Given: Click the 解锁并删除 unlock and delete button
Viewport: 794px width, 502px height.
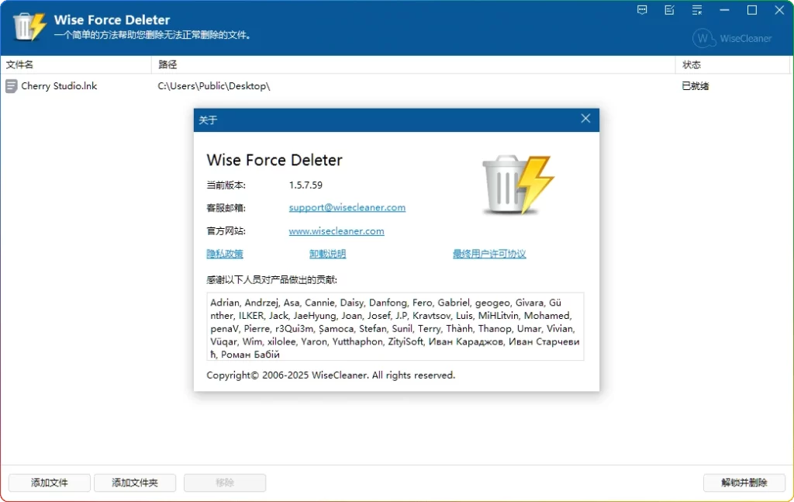Looking at the screenshot, I should pyautogui.click(x=744, y=483).
